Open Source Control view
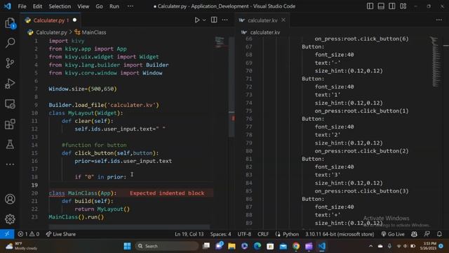 [10, 63]
